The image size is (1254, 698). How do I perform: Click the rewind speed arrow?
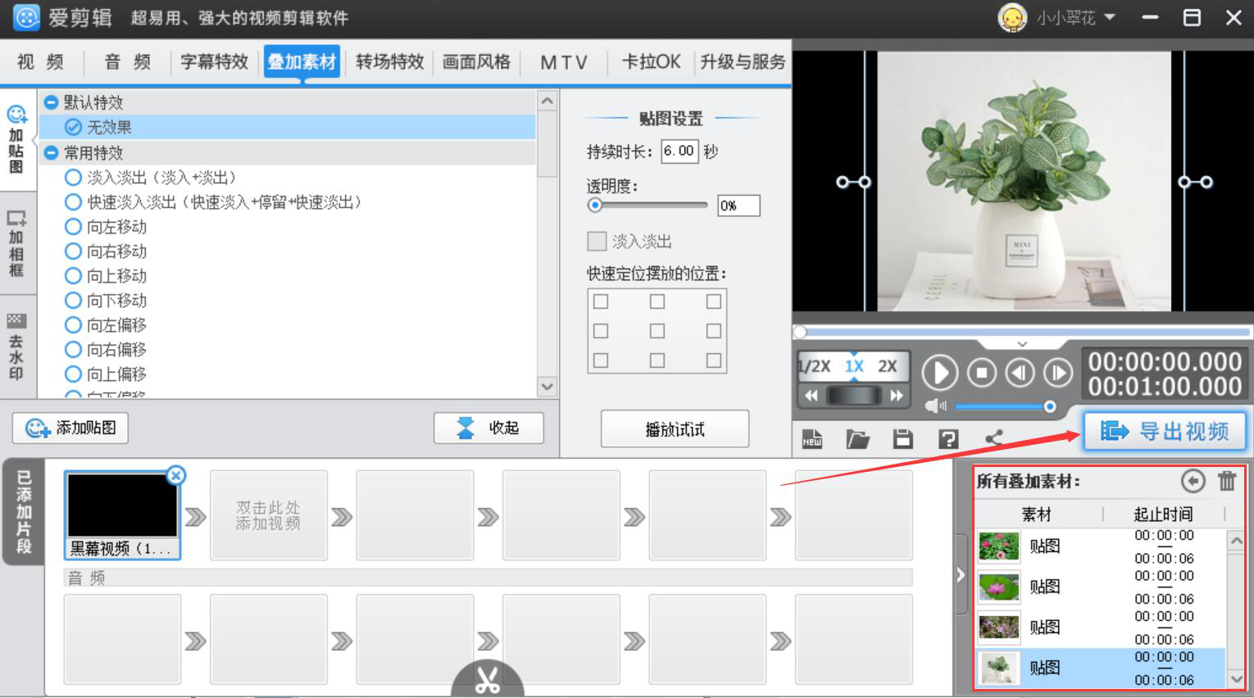point(811,396)
